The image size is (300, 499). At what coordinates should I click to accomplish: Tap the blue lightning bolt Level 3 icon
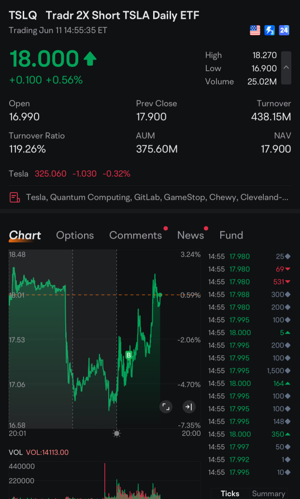(270, 30)
